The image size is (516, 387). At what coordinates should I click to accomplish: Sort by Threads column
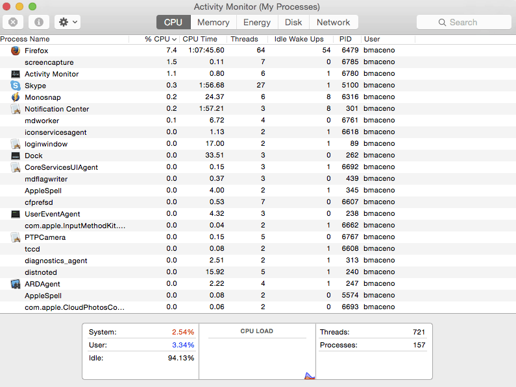point(247,39)
